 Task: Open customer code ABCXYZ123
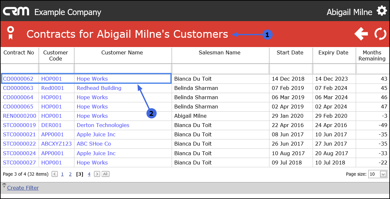pyautogui.click(x=56, y=144)
